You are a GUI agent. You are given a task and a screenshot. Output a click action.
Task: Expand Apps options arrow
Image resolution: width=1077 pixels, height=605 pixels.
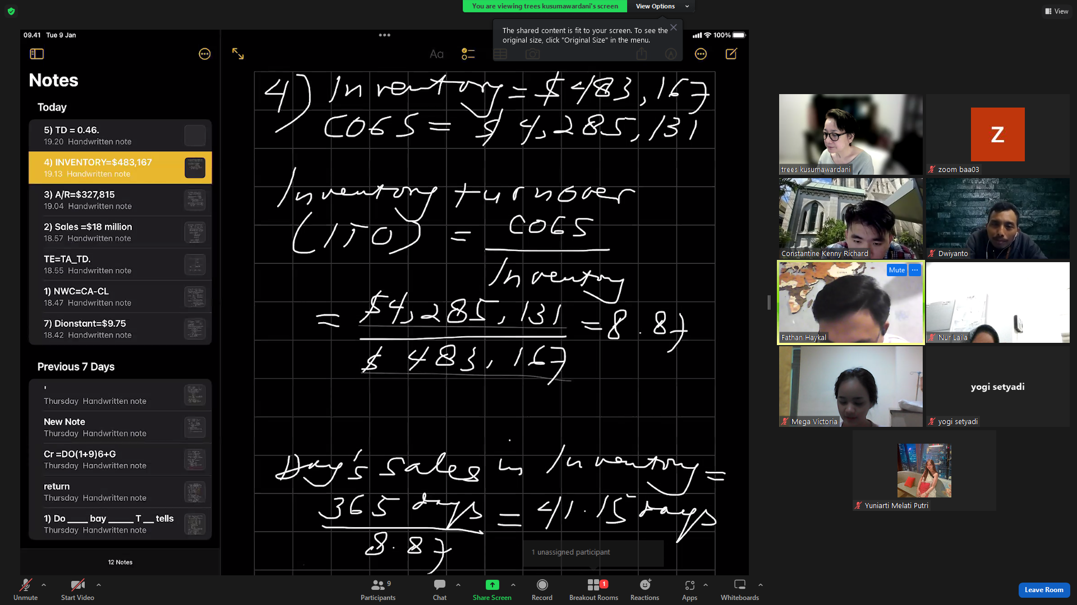[706, 585]
